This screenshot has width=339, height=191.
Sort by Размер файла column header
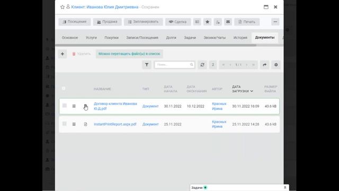[x=271, y=89]
